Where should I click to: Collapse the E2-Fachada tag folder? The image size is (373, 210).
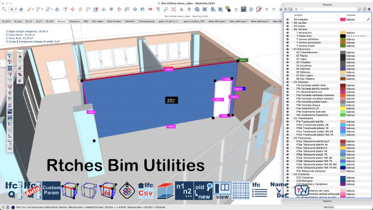click(x=292, y=82)
